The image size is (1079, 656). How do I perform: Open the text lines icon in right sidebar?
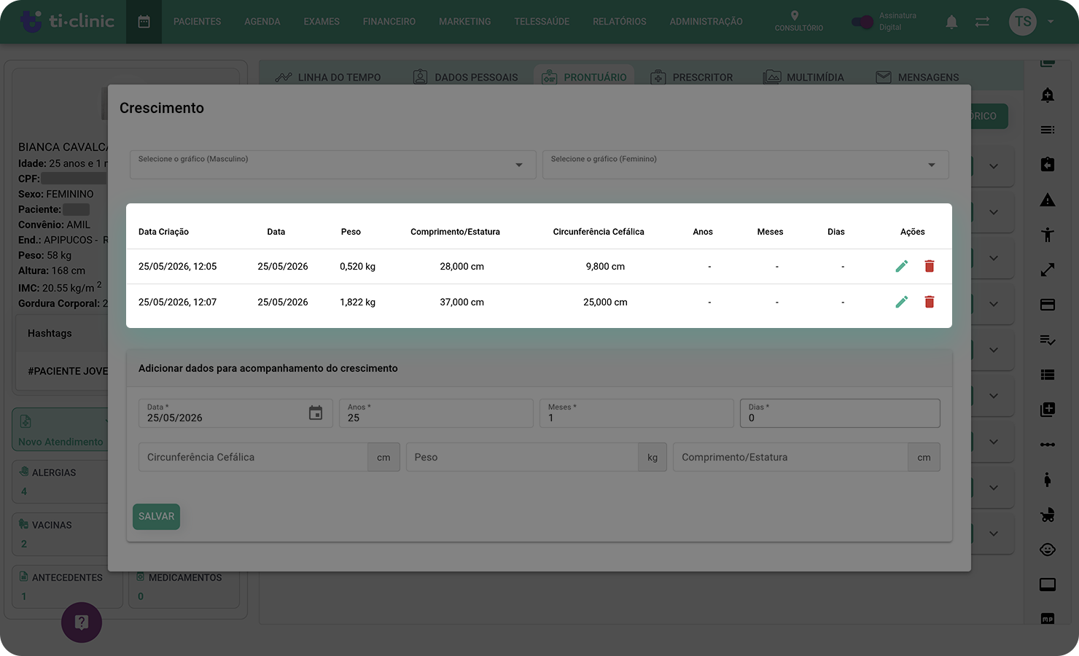pos(1048,130)
